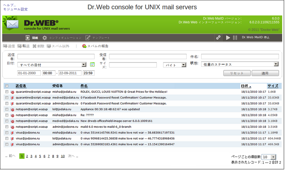Open the items-per-page dropdown showing 10
Viewport: 286px width, 171px height.
269,157
